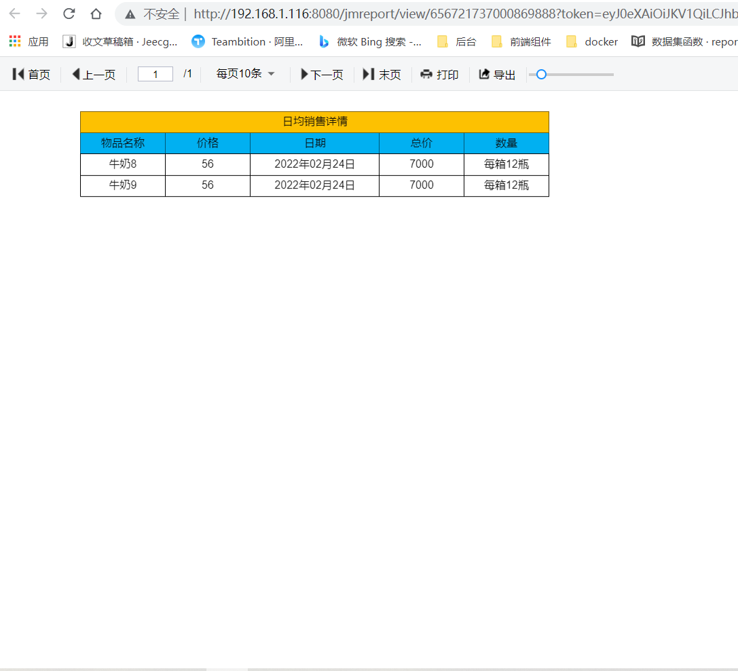Print the report with 打印

click(x=439, y=75)
